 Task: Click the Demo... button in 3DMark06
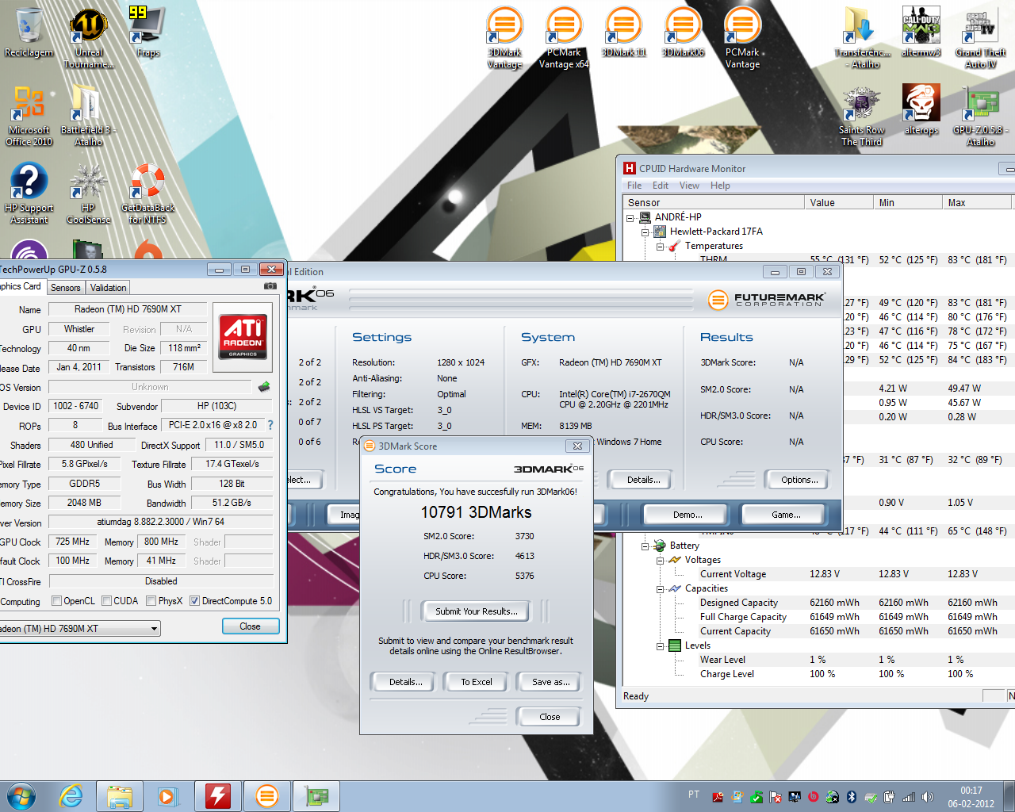pos(688,515)
